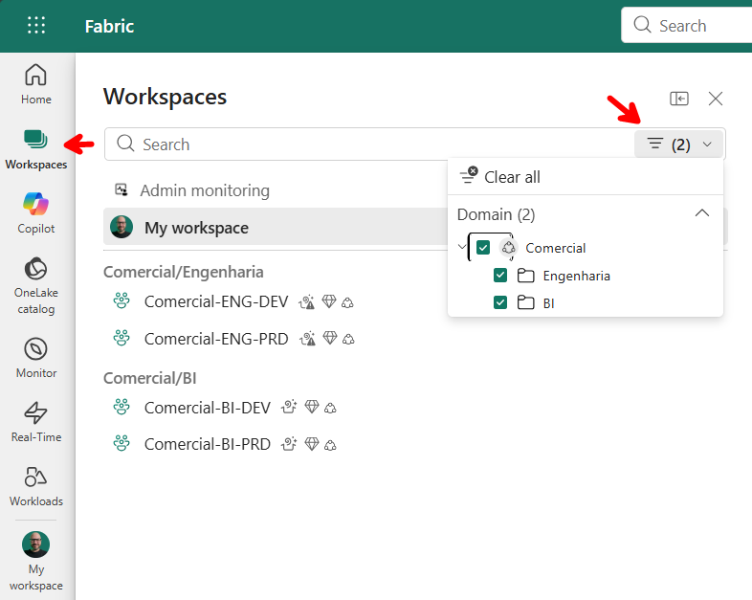Uncheck the Engenharia subdomain checkbox
752x600 pixels.
(x=500, y=276)
